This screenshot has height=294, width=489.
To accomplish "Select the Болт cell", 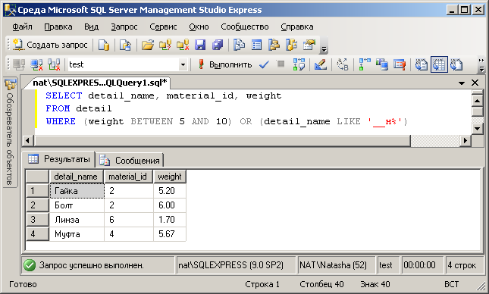I will point(77,205).
